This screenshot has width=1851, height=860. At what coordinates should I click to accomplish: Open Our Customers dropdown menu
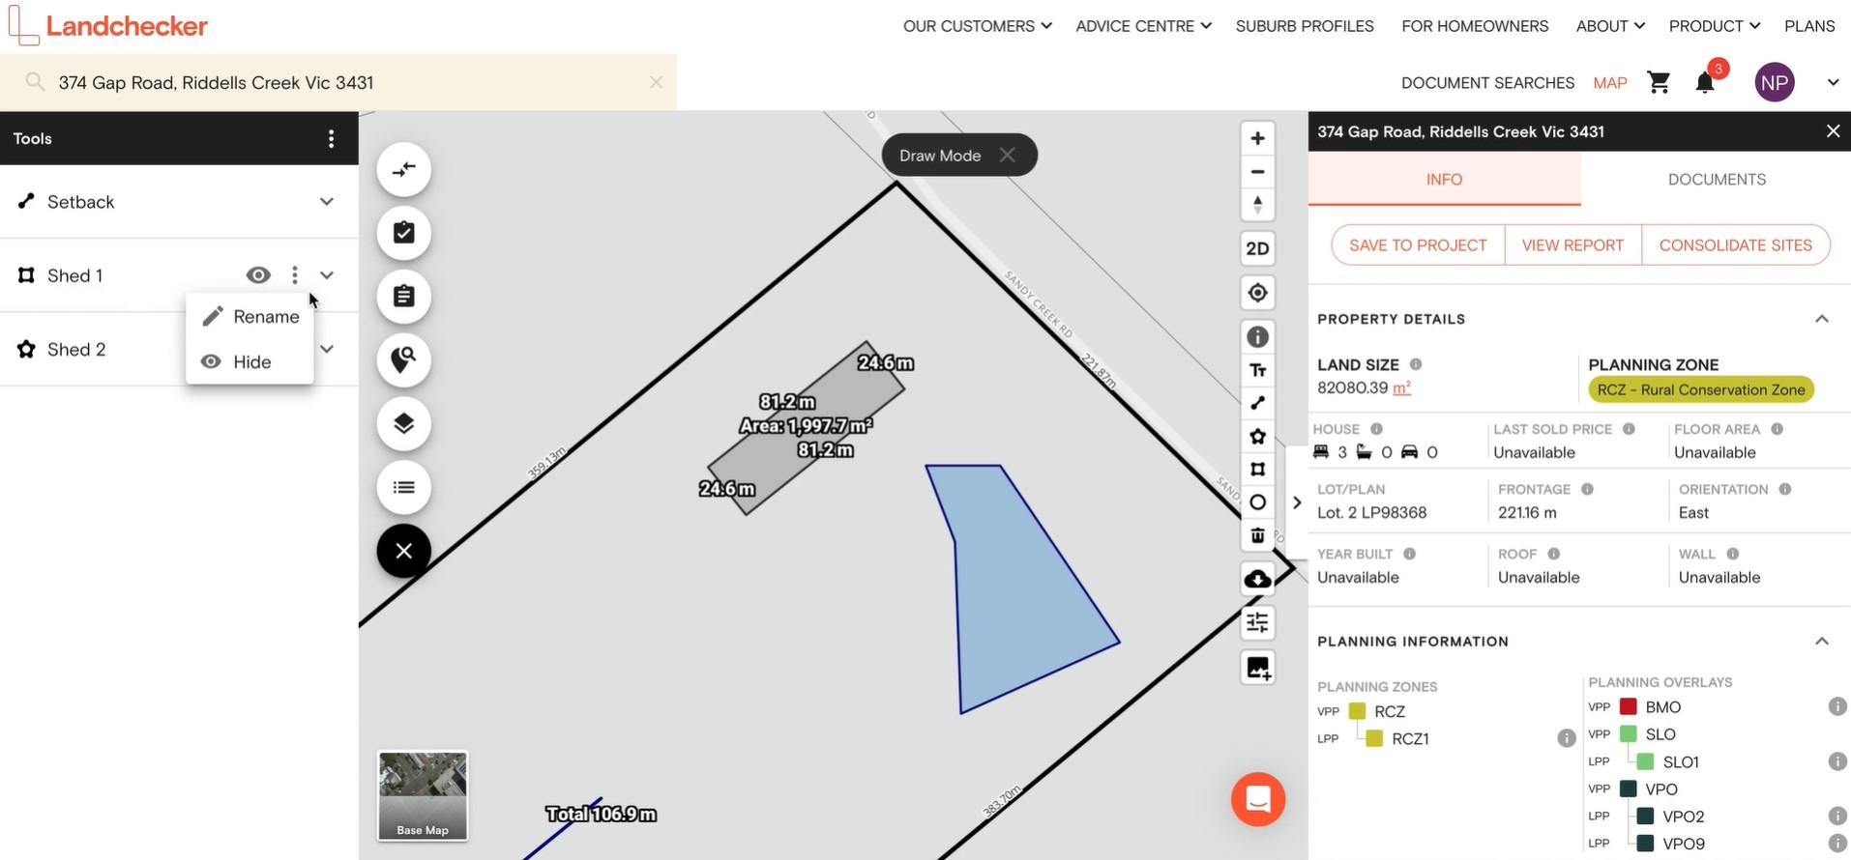977,26
